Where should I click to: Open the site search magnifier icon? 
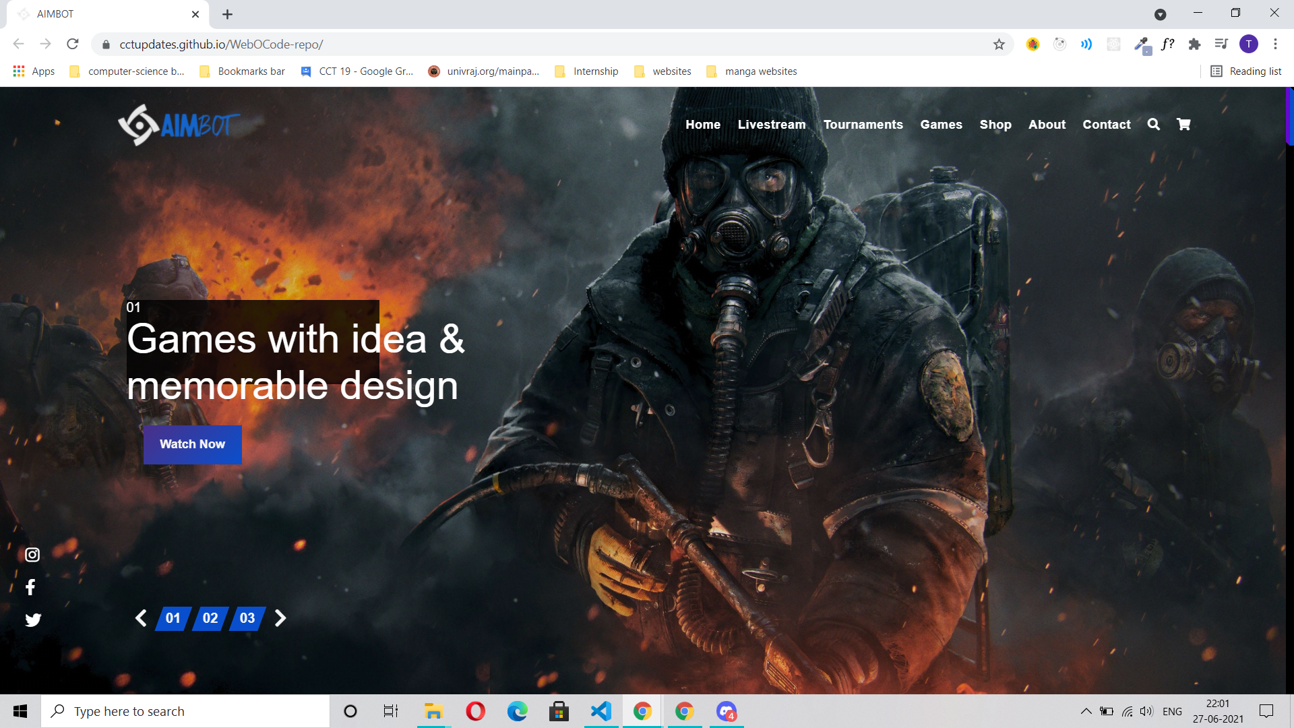1154,124
